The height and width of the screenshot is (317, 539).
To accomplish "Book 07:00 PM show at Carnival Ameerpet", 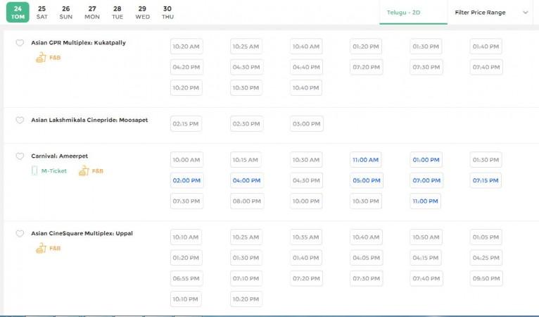I will pos(426,180).
